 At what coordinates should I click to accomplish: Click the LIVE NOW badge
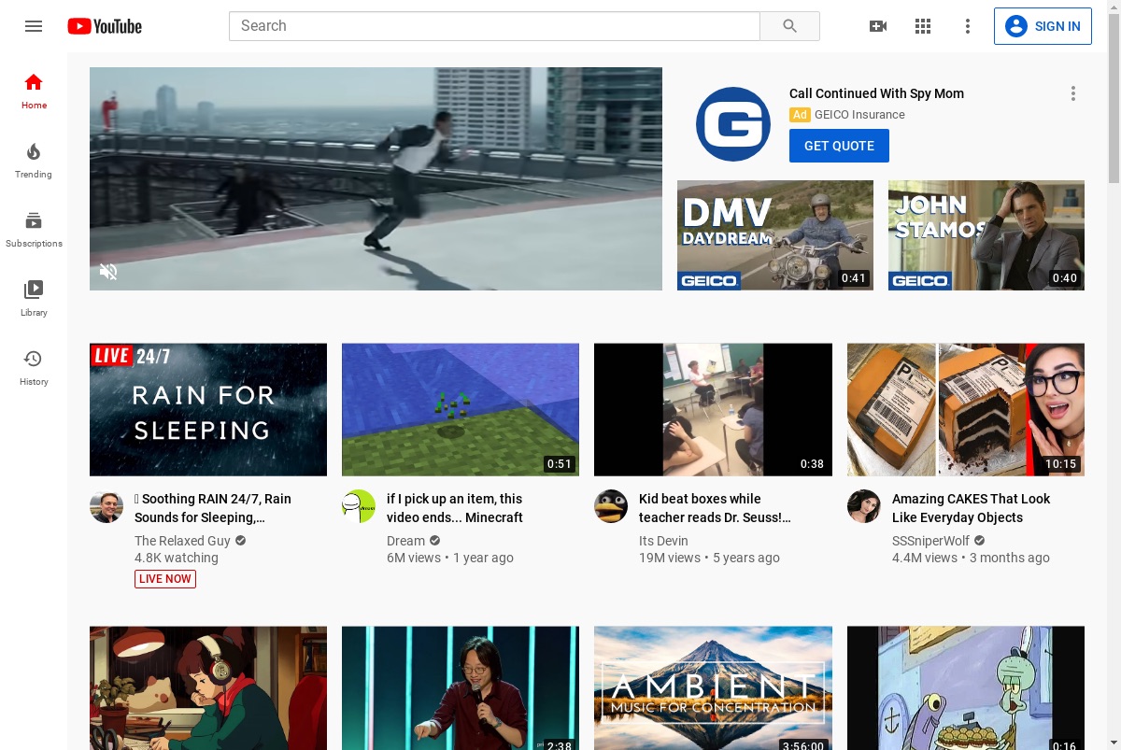point(165,579)
